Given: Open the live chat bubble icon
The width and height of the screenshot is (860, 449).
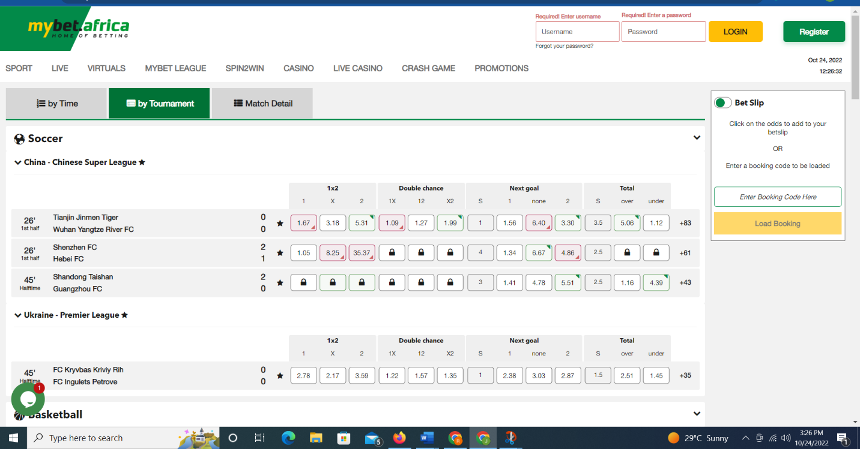Looking at the screenshot, I should (28, 399).
